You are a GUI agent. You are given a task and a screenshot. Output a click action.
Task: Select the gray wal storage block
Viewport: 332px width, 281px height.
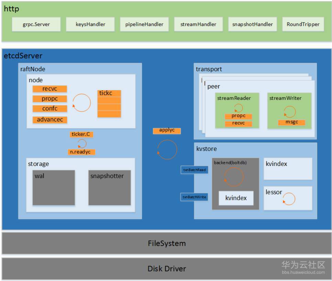(x=54, y=188)
